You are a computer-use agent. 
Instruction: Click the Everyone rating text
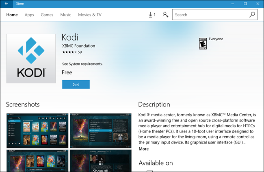tap(216, 39)
